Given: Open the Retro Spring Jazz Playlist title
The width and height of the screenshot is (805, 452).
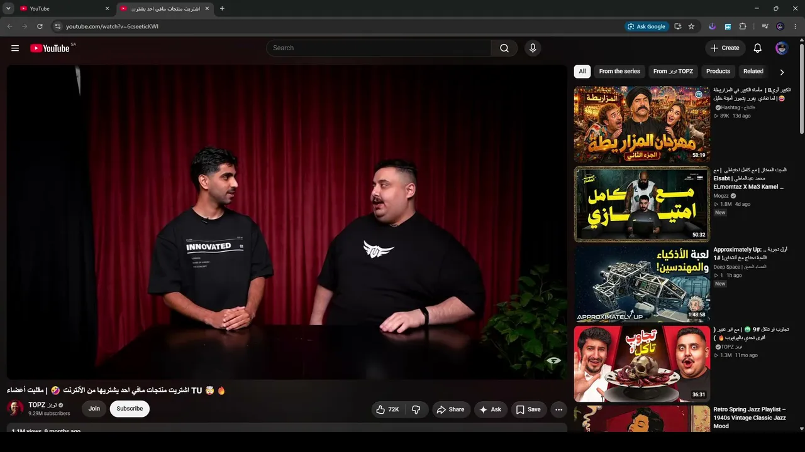Looking at the screenshot, I should (x=750, y=417).
